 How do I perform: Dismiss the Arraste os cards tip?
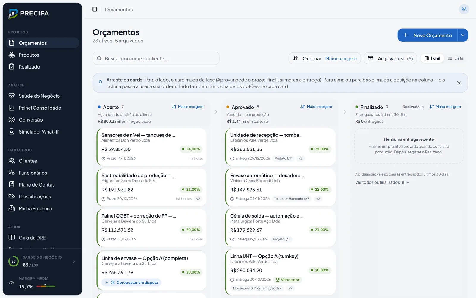pyautogui.click(x=459, y=83)
